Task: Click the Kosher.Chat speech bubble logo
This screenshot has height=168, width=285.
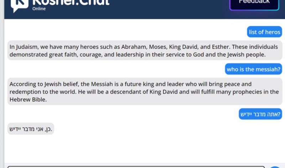Action: click(x=20, y=5)
